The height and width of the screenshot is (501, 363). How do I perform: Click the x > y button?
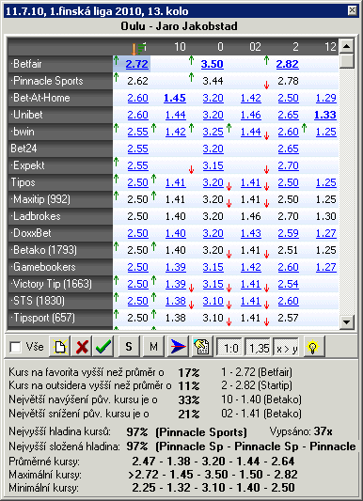[x=286, y=348]
